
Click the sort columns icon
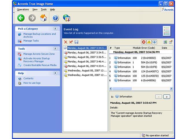(165, 42)
